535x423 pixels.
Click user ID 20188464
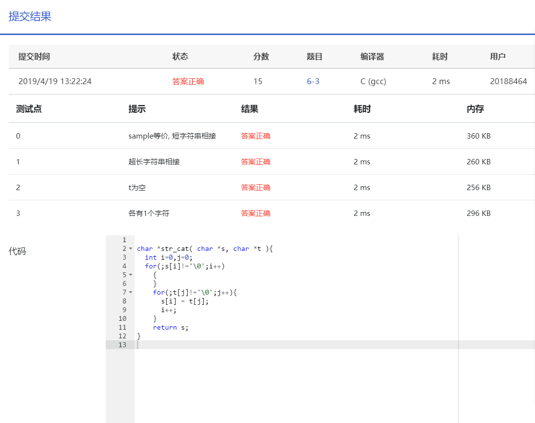click(x=508, y=81)
